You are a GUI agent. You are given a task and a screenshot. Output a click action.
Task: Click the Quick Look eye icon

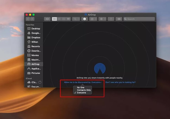(x=48, y=19)
